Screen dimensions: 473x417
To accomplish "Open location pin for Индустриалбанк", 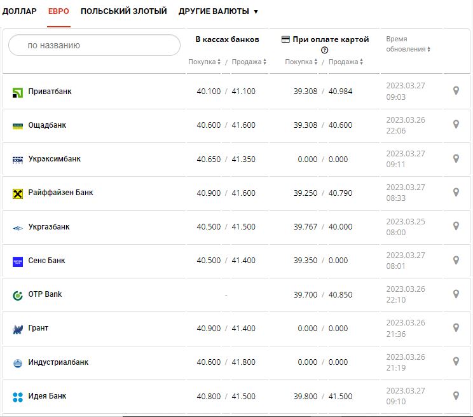I will click(x=456, y=362).
